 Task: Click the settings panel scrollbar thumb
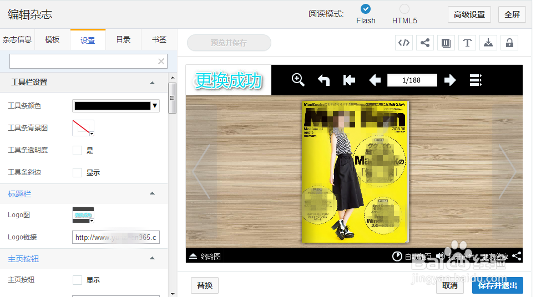[x=172, y=98]
